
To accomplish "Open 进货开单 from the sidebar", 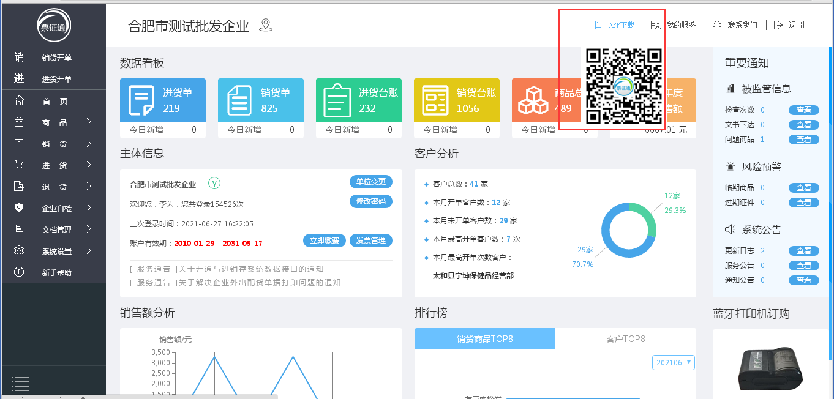I will [57, 79].
